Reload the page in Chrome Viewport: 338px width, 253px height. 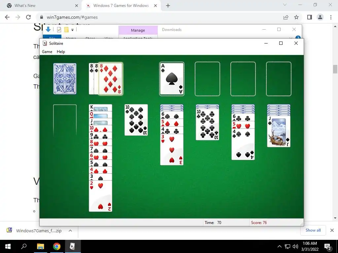pyautogui.click(x=28, y=17)
